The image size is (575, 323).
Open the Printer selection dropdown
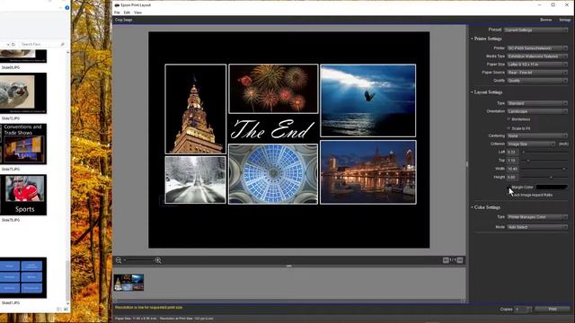[537, 48]
